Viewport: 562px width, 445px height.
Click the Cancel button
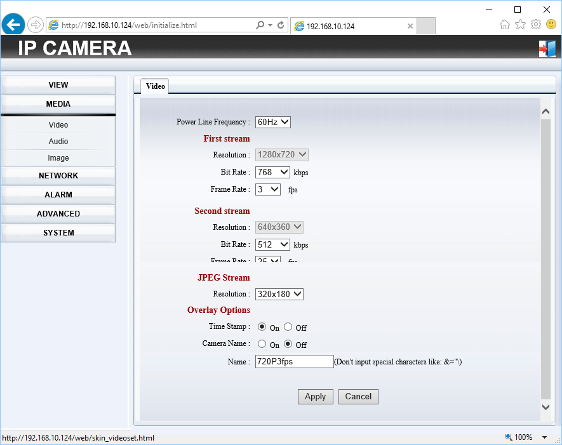pos(358,397)
